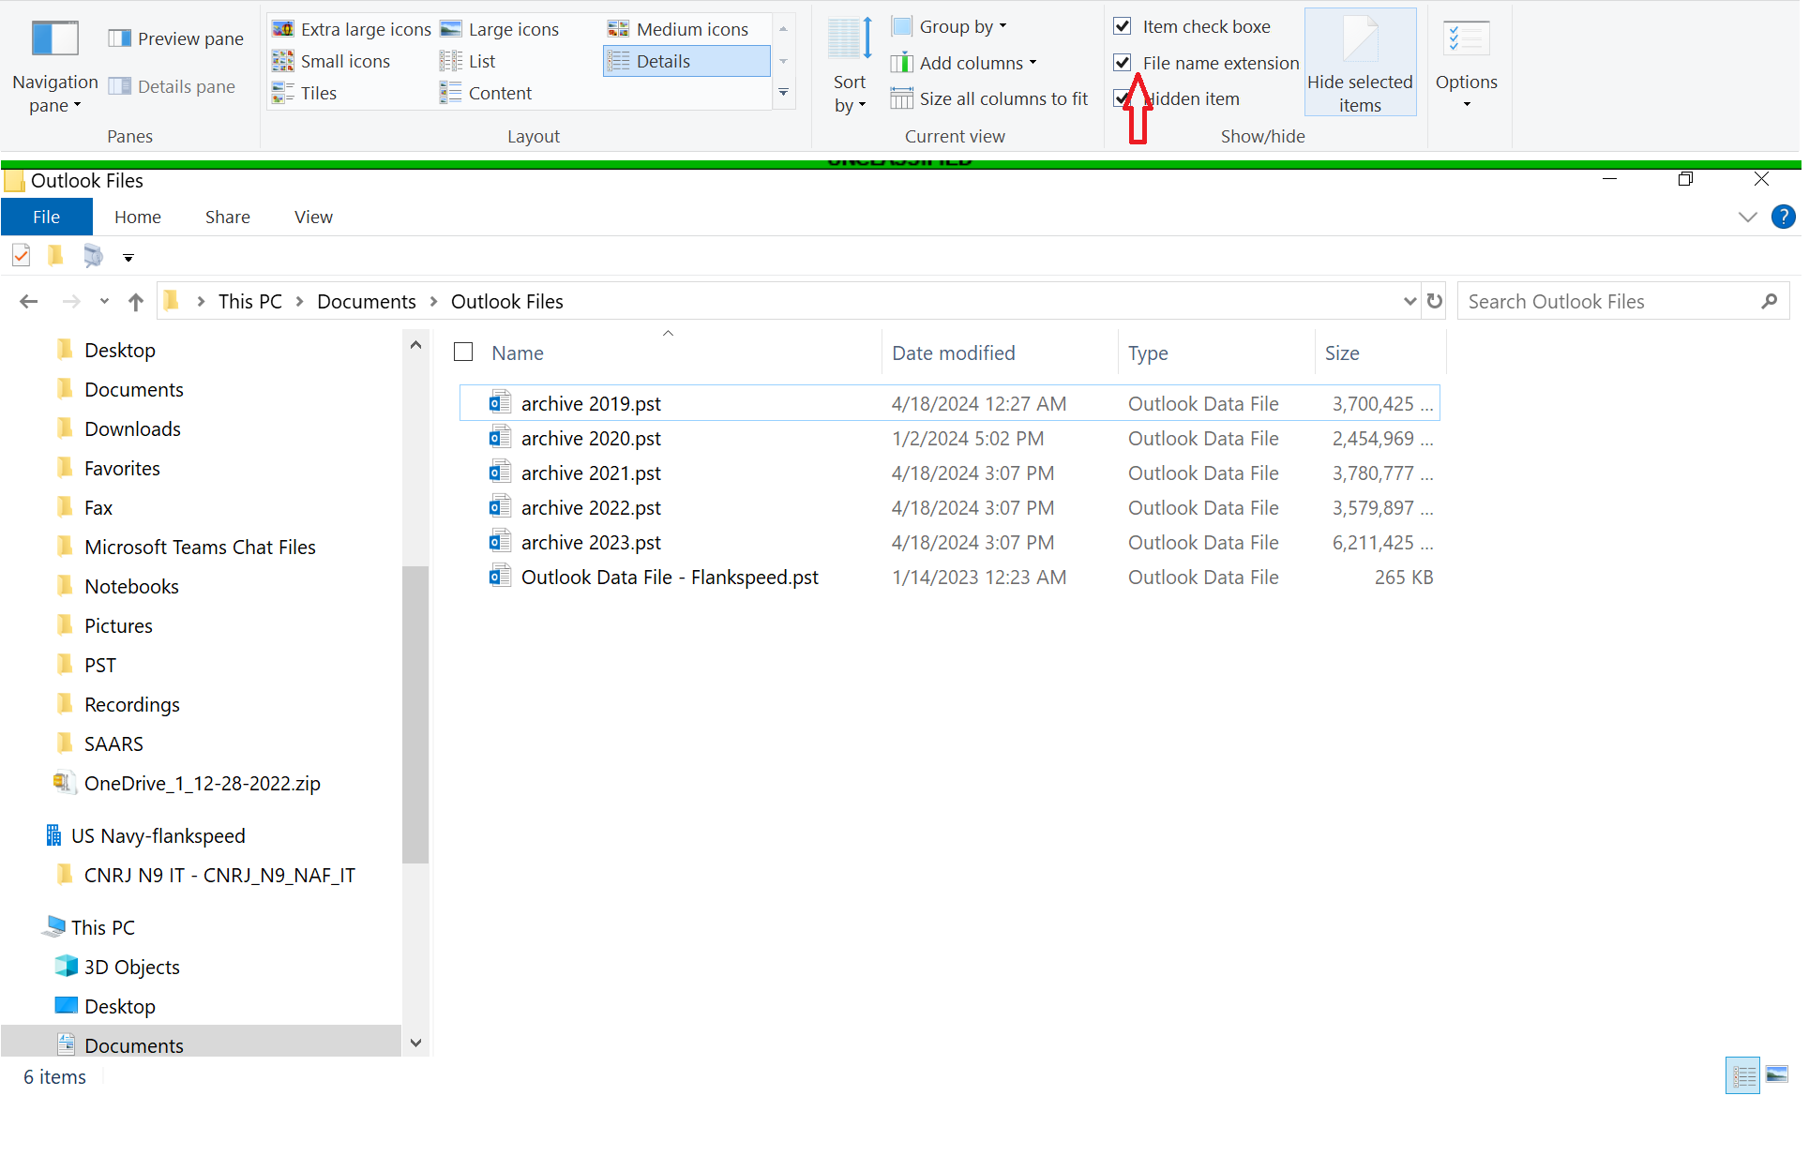Image resolution: width=1809 pixels, height=1171 pixels.
Task: Switch to large thumbnails view in status bar
Action: 1776,1074
